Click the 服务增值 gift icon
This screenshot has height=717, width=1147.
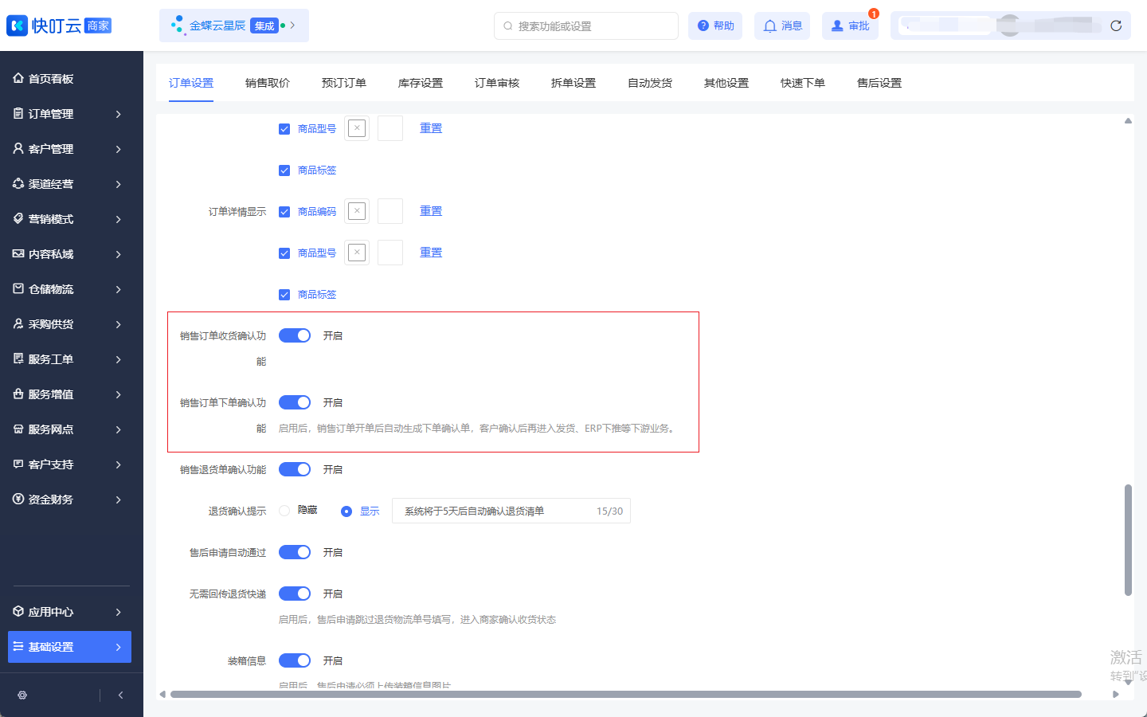tap(18, 394)
